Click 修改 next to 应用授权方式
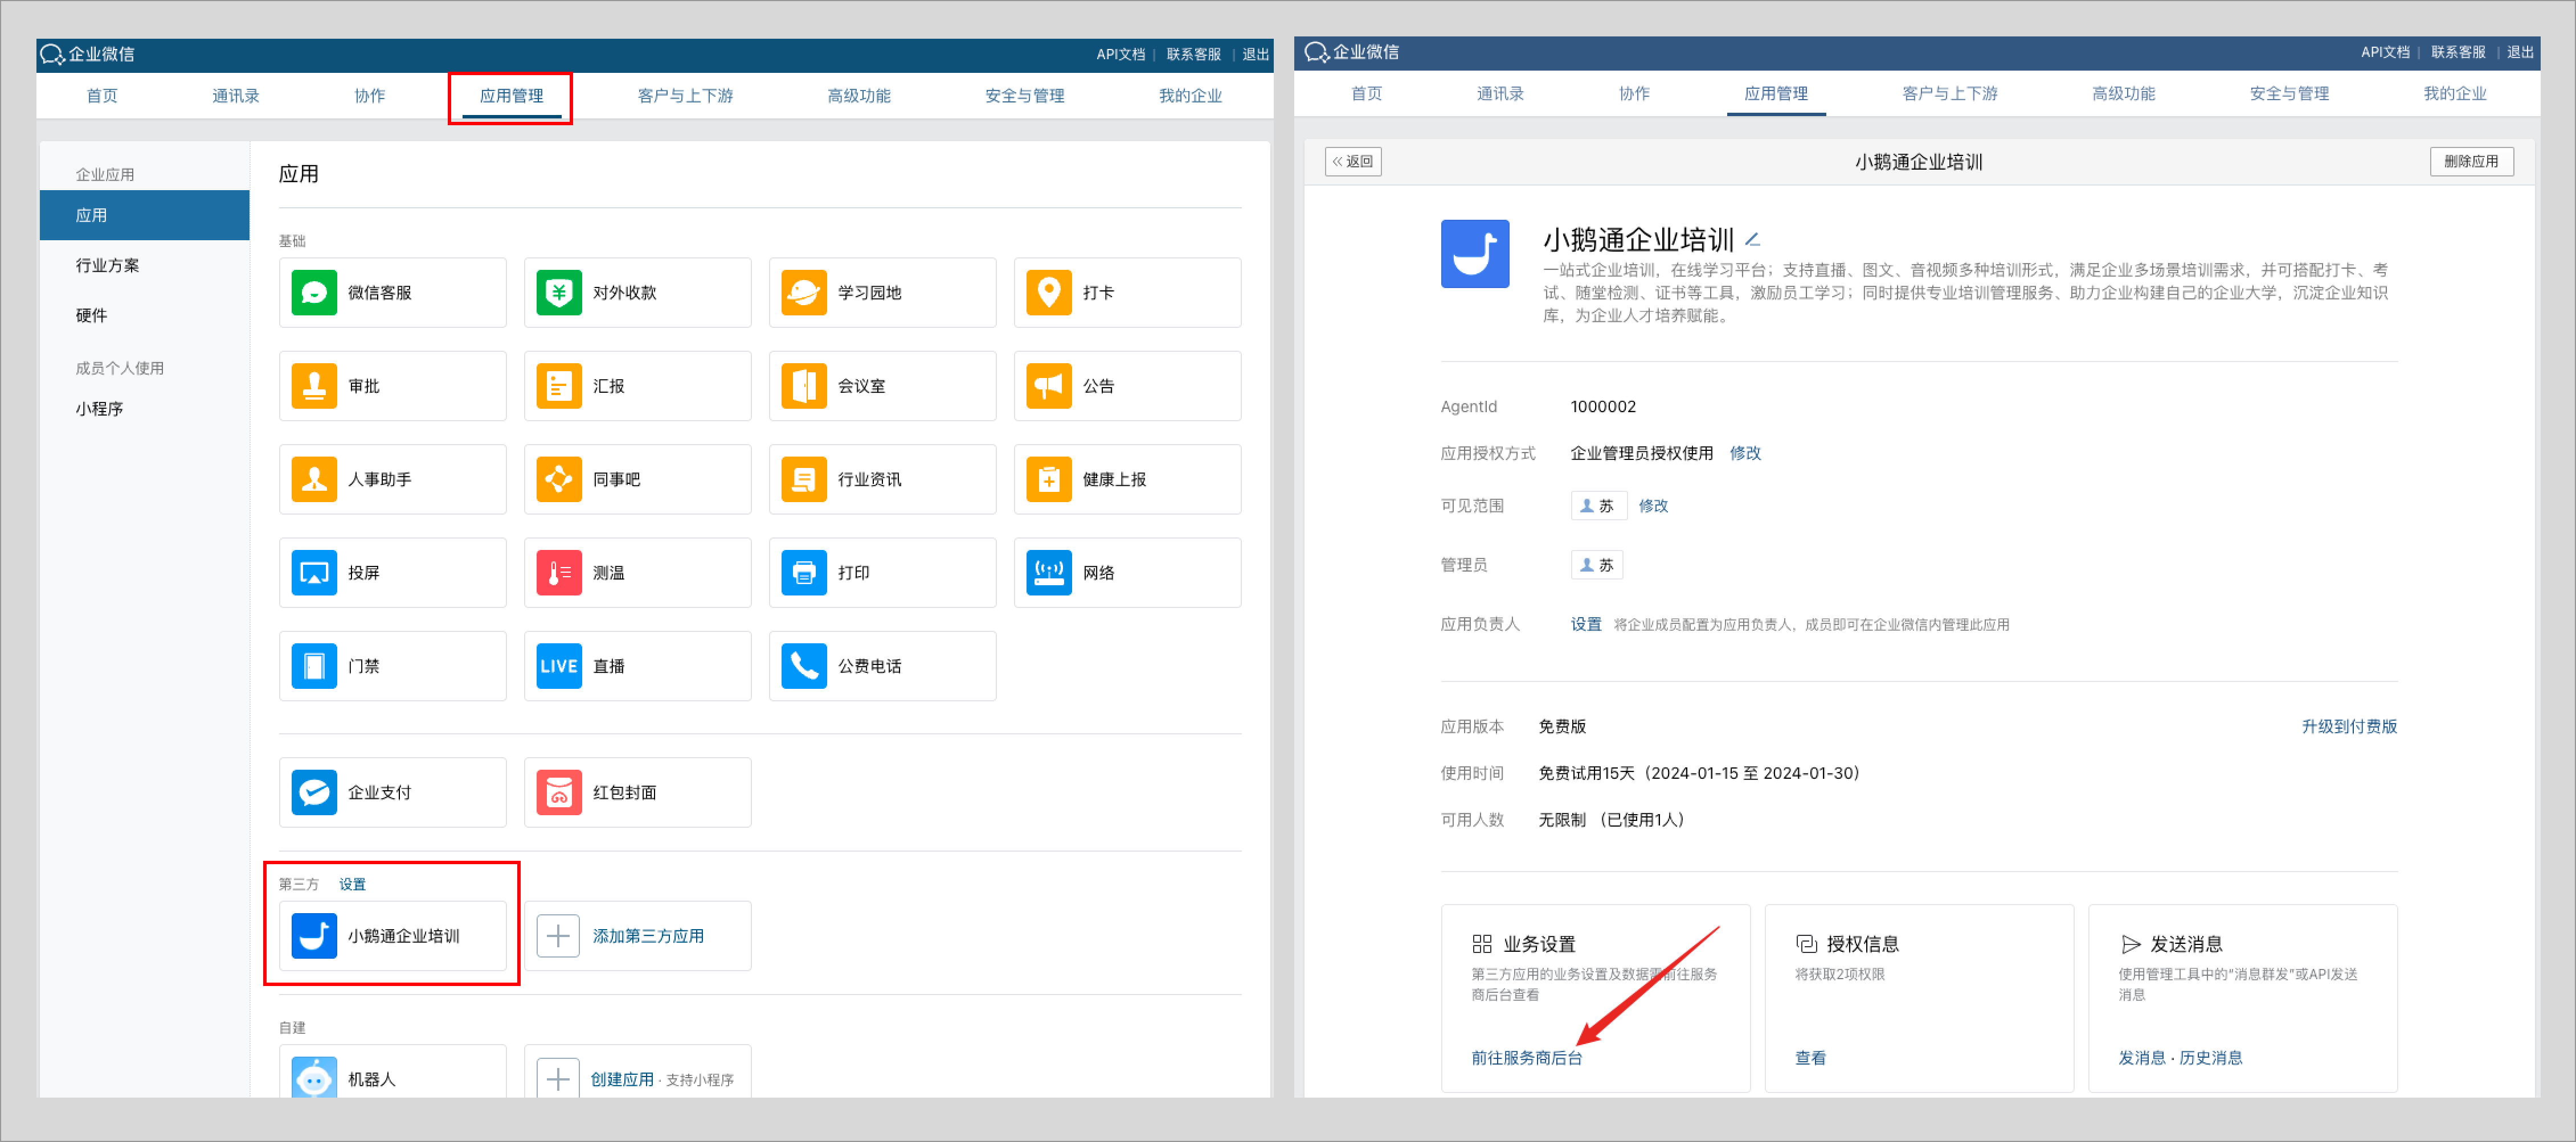The width and height of the screenshot is (2576, 1142). click(1745, 454)
